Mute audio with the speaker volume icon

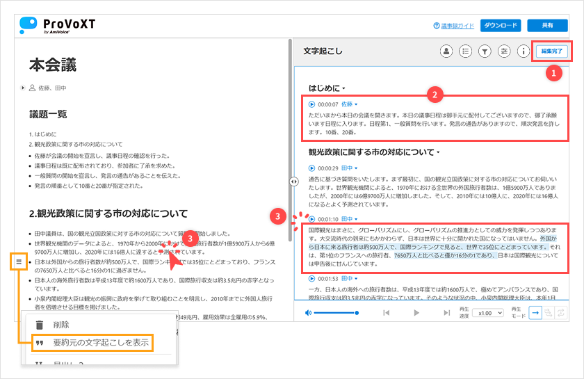[308, 313]
